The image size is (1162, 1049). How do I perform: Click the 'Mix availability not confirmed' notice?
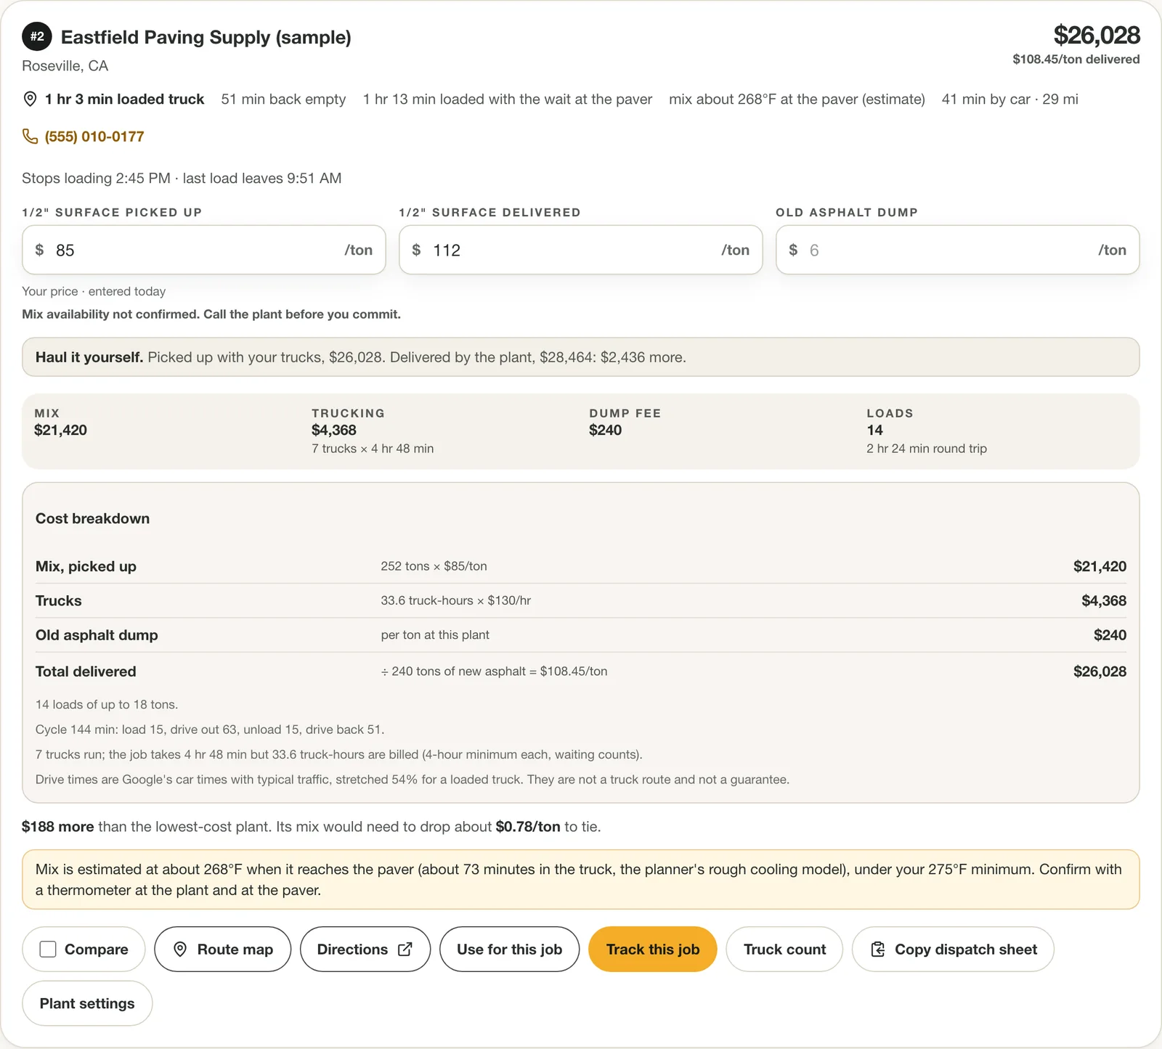(x=211, y=314)
